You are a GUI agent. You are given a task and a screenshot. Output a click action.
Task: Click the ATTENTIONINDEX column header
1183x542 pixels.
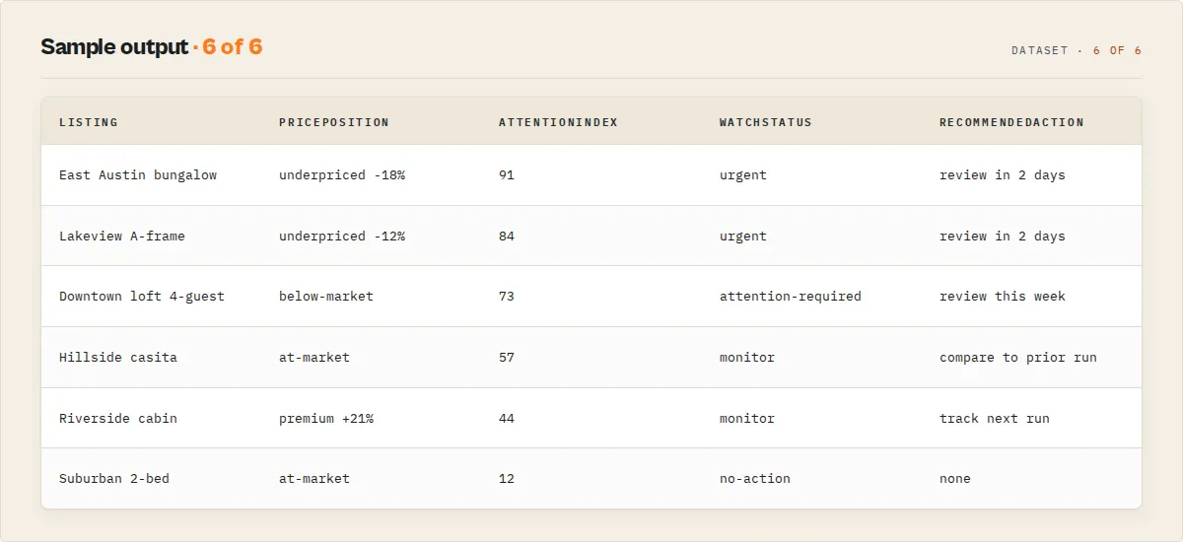558,122
